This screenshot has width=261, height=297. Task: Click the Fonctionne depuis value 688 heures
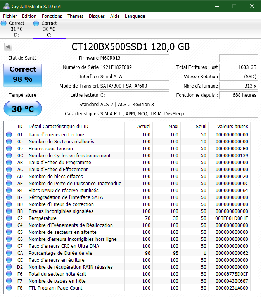(x=239, y=95)
